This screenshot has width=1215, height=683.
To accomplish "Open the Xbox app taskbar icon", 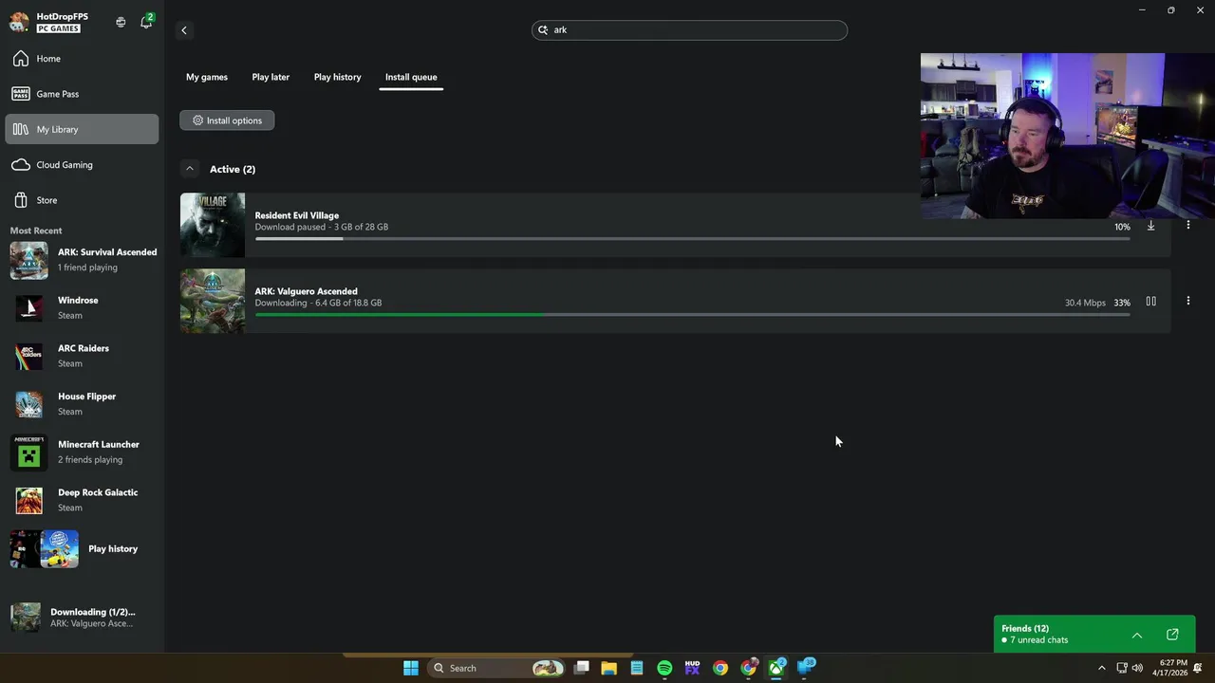I will point(776,668).
